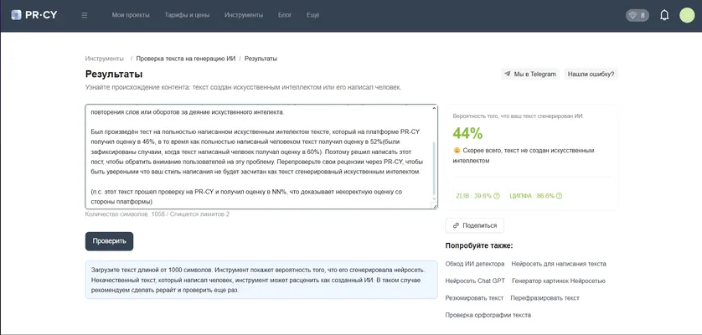
Task: Open Тарифы и цены page
Action: 187,15
